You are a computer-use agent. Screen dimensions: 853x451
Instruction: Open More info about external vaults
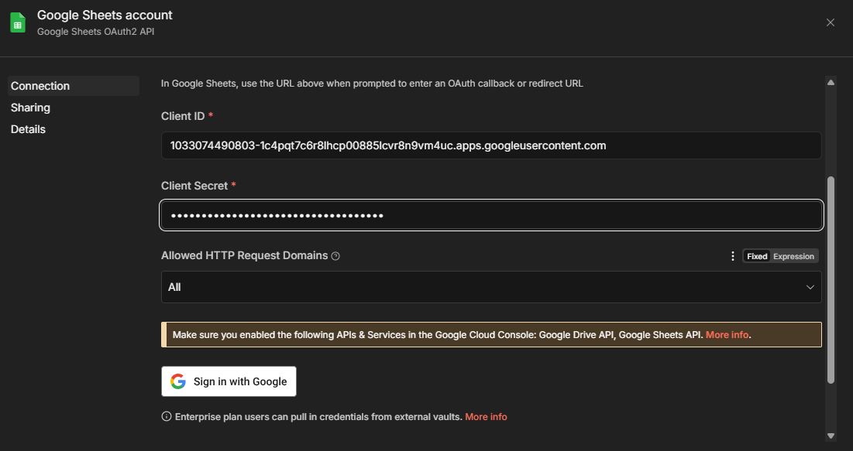point(486,417)
